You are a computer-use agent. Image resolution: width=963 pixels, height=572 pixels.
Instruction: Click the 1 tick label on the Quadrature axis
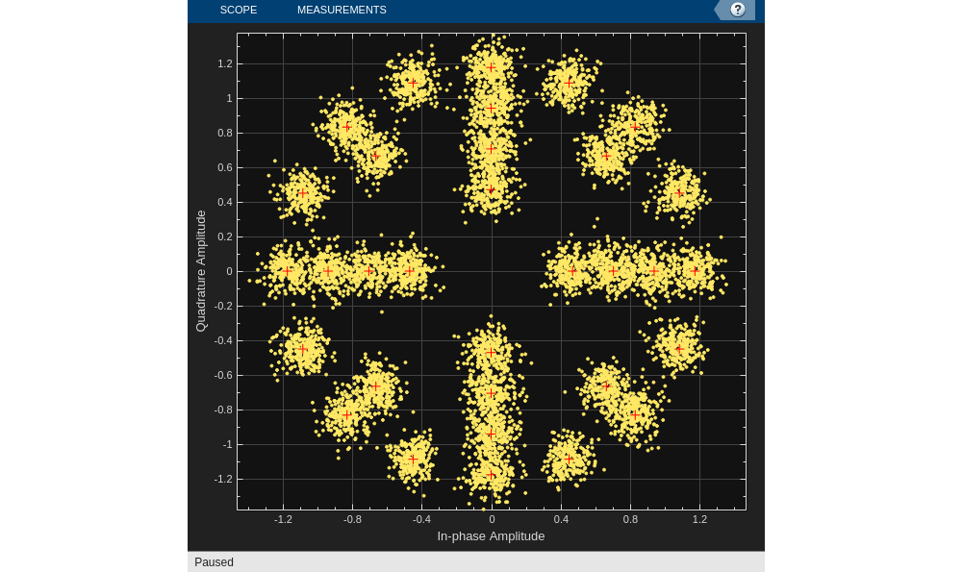coord(229,98)
